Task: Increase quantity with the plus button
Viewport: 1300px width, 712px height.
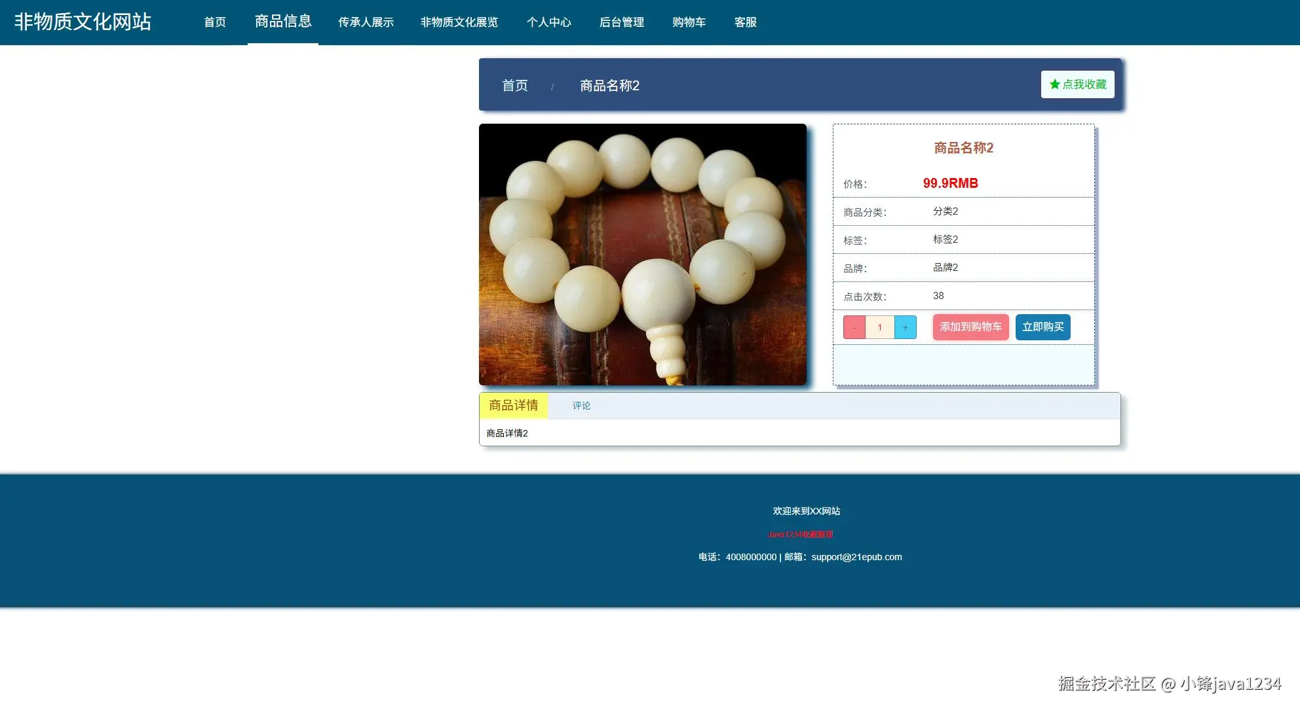Action: pyautogui.click(x=905, y=327)
